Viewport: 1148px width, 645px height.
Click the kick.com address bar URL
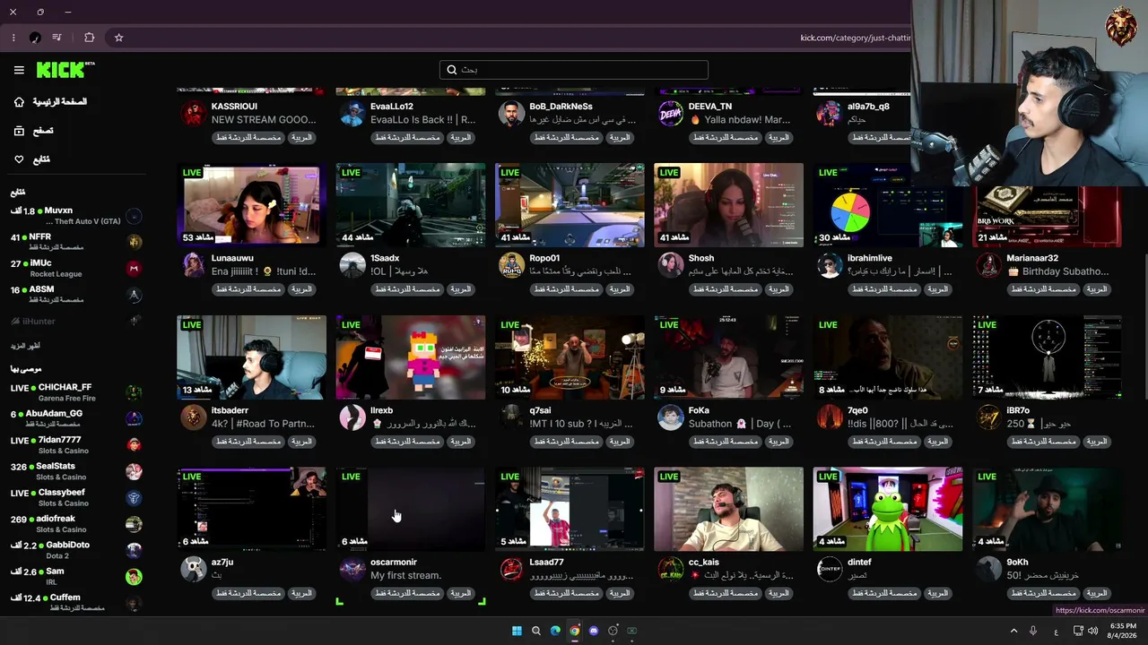coord(855,38)
